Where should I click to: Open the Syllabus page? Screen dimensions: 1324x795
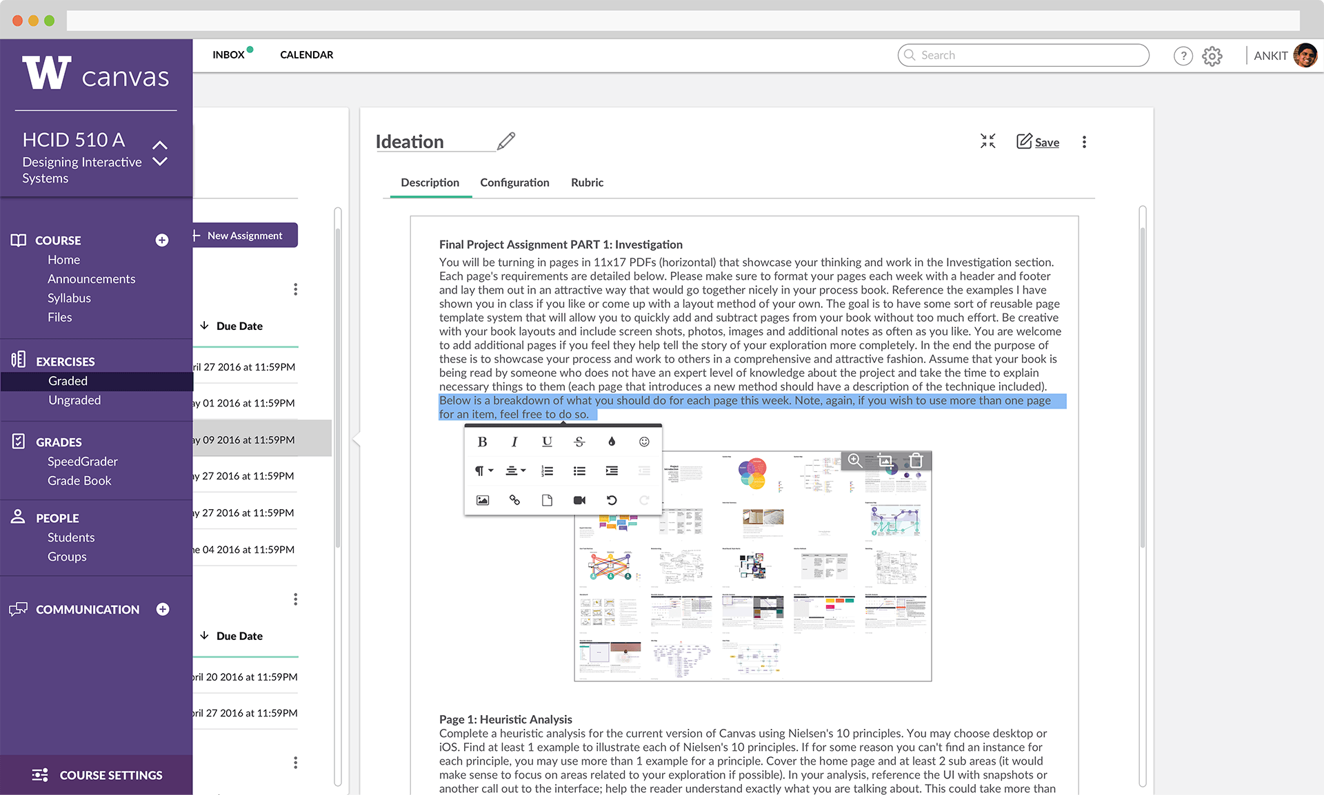(x=69, y=298)
